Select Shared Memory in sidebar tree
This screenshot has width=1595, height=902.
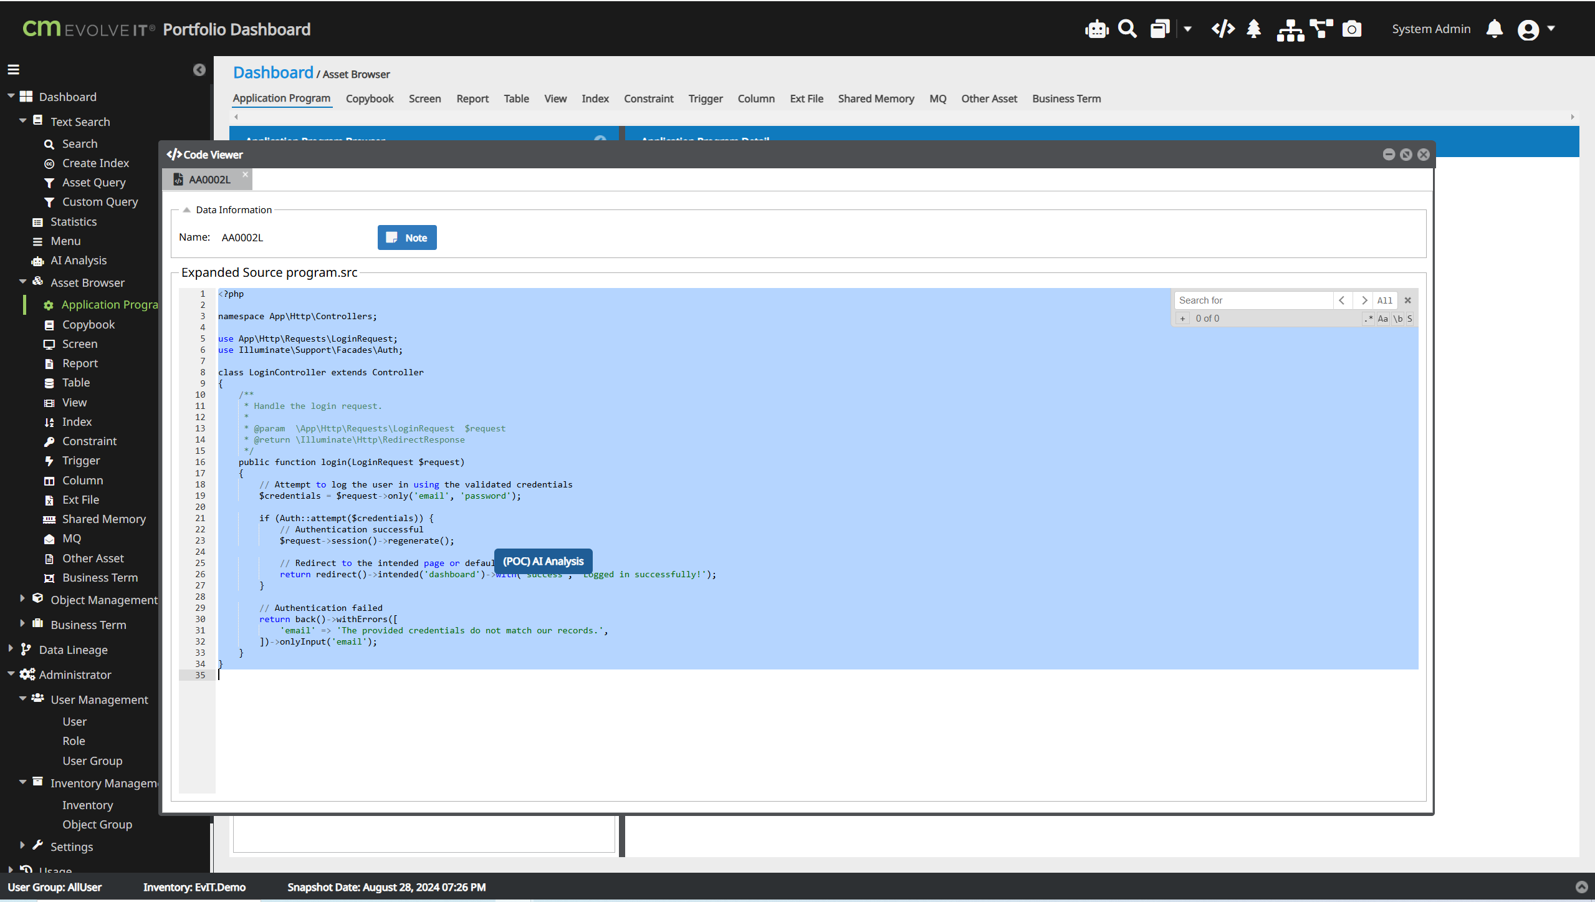103,519
